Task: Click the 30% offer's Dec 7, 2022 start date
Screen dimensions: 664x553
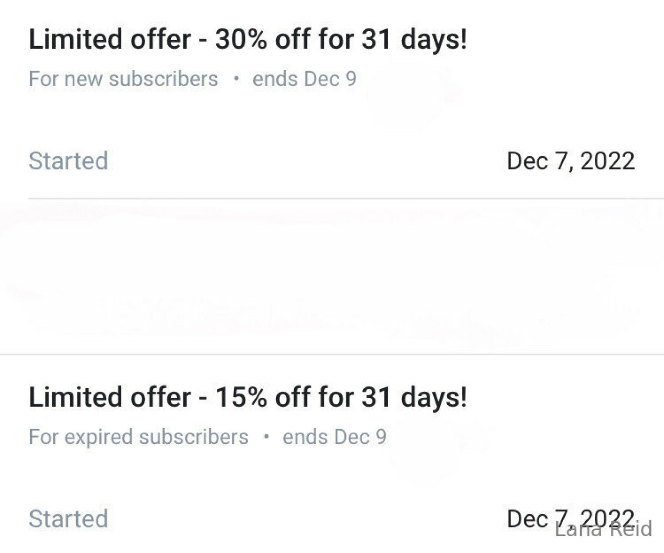Action: (x=570, y=161)
